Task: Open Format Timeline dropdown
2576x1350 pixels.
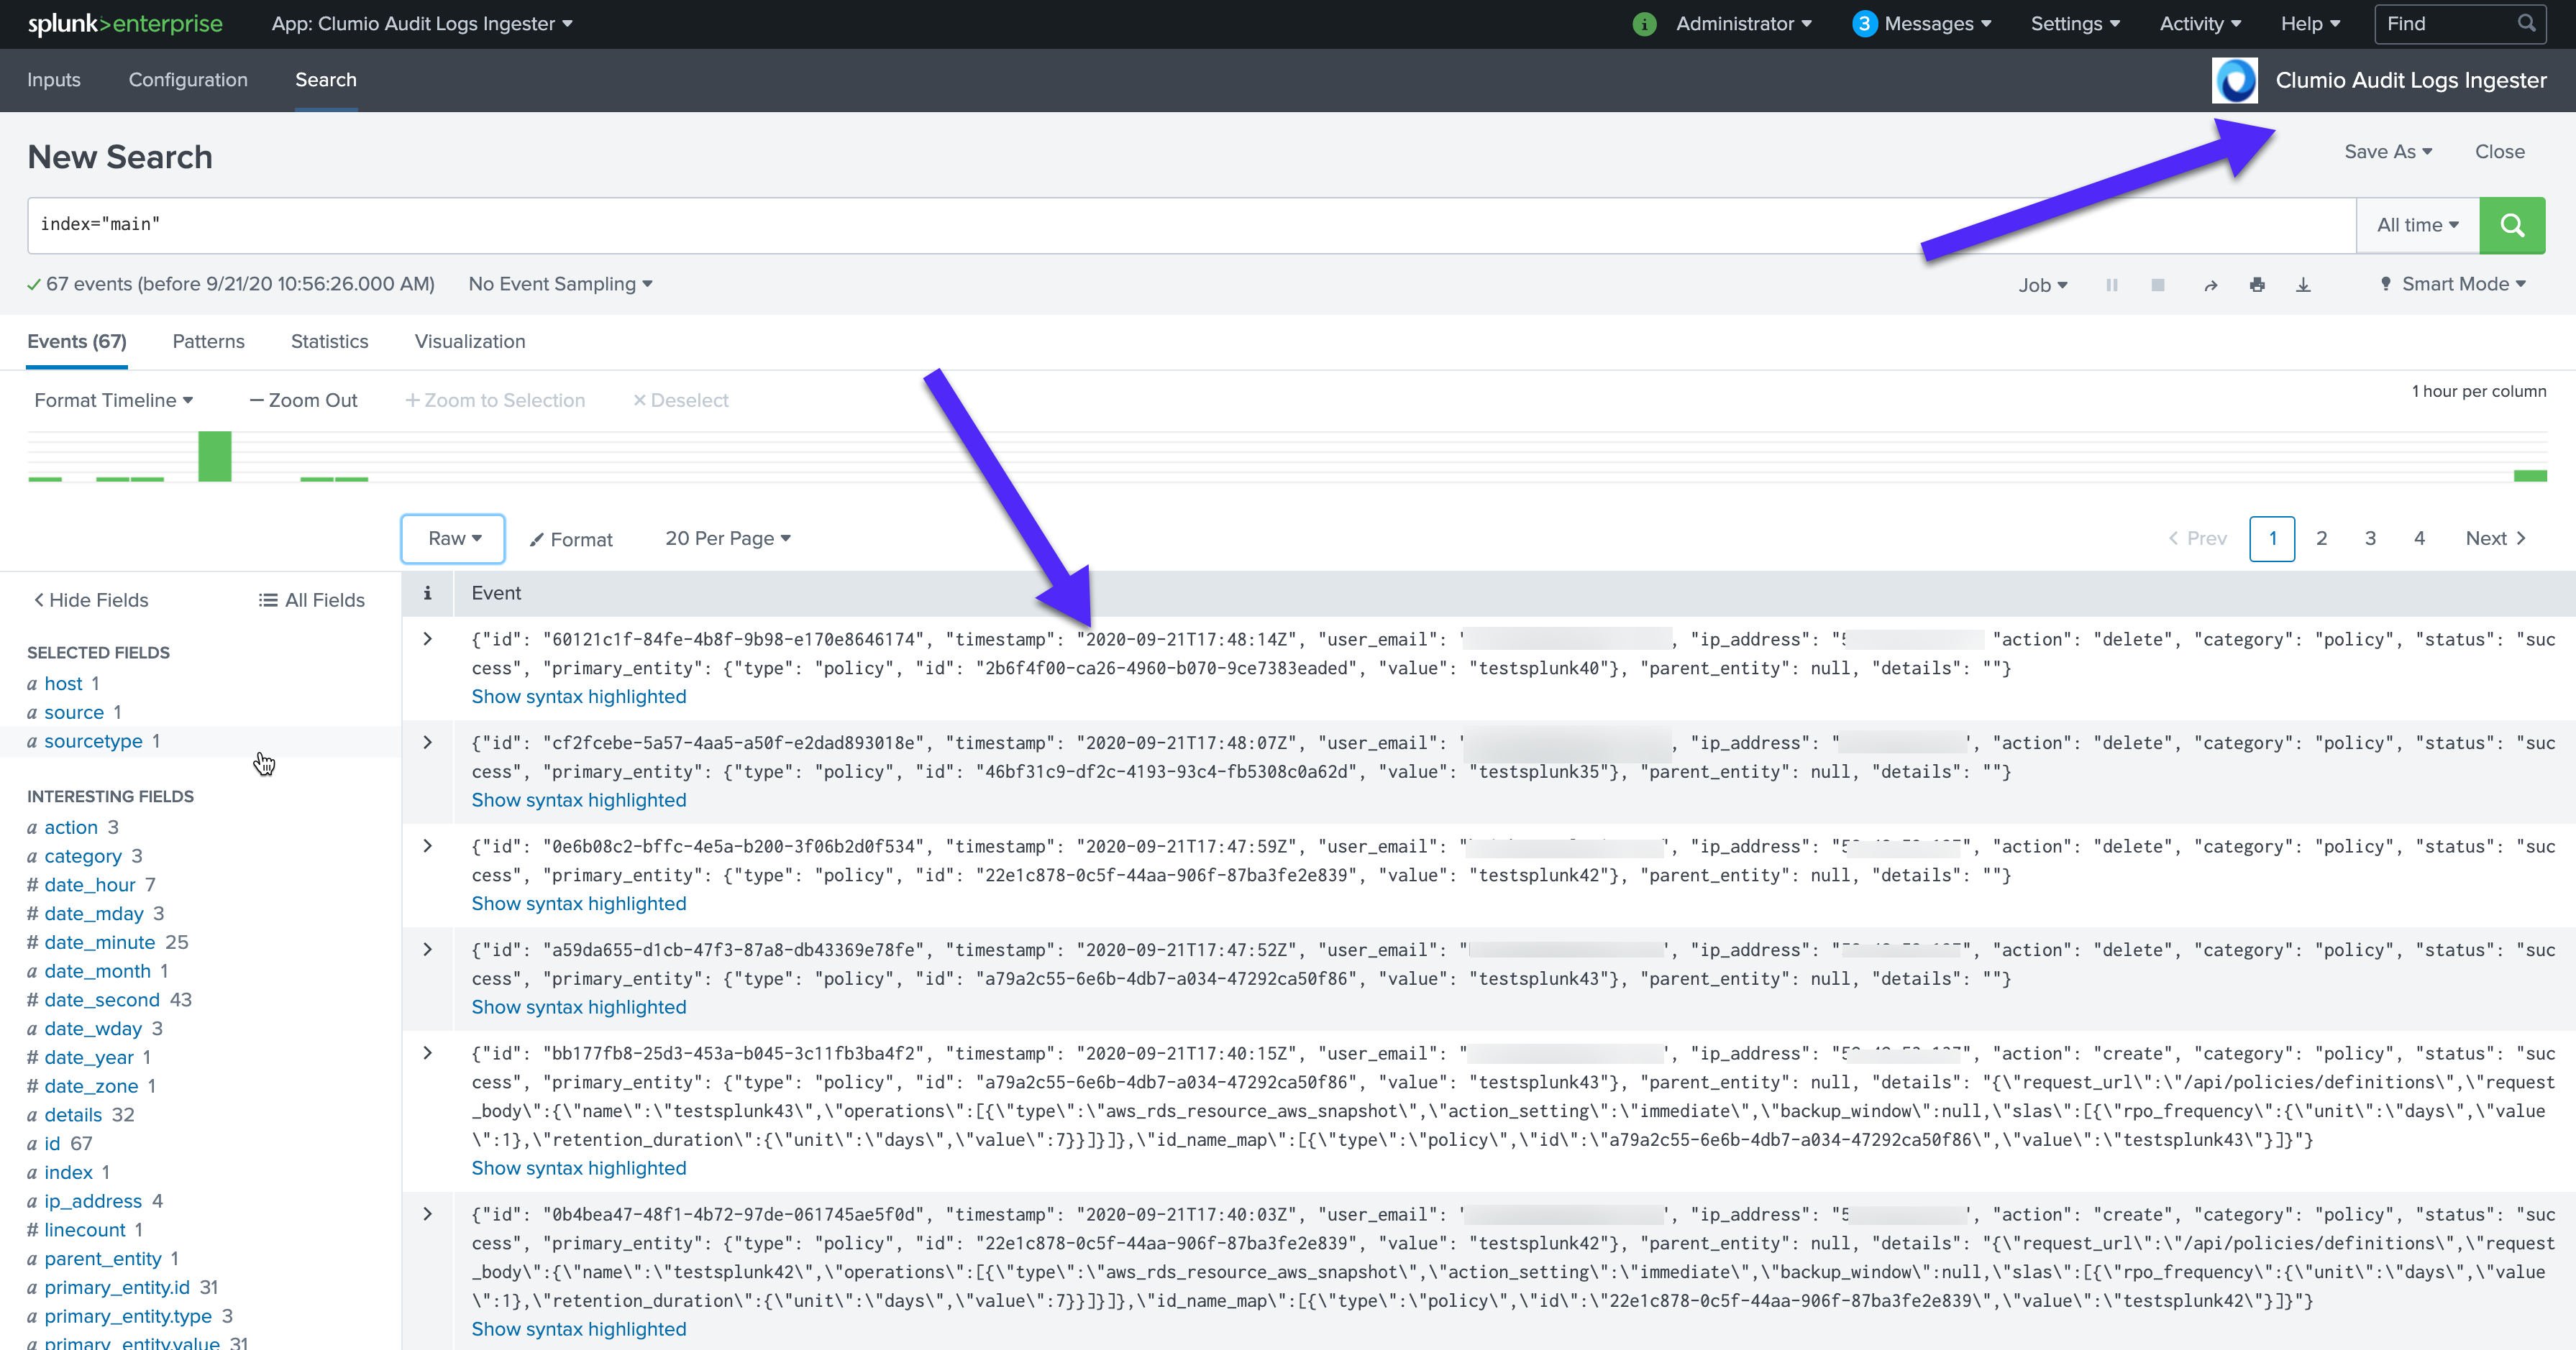Action: 114,400
